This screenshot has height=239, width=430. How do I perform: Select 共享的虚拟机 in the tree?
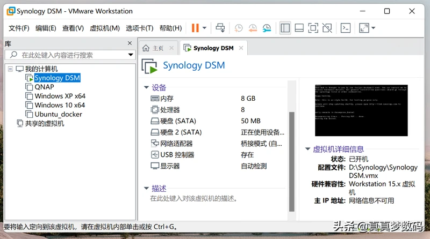click(45, 123)
